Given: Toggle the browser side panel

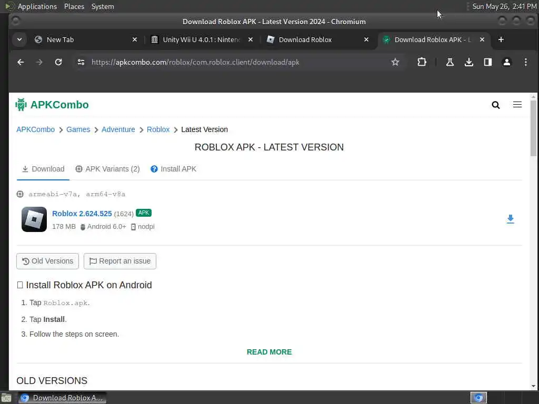Looking at the screenshot, I should click(x=488, y=62).
